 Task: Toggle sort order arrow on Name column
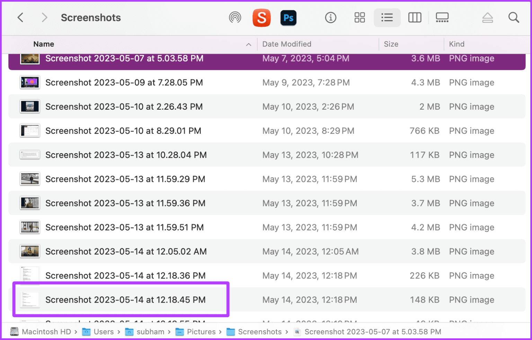pyautogui.click(x=248, y=44)
